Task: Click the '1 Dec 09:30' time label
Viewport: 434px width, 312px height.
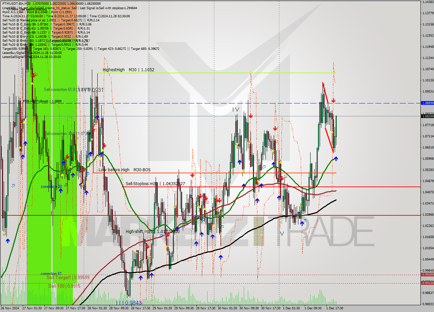Action: [313, 308]
